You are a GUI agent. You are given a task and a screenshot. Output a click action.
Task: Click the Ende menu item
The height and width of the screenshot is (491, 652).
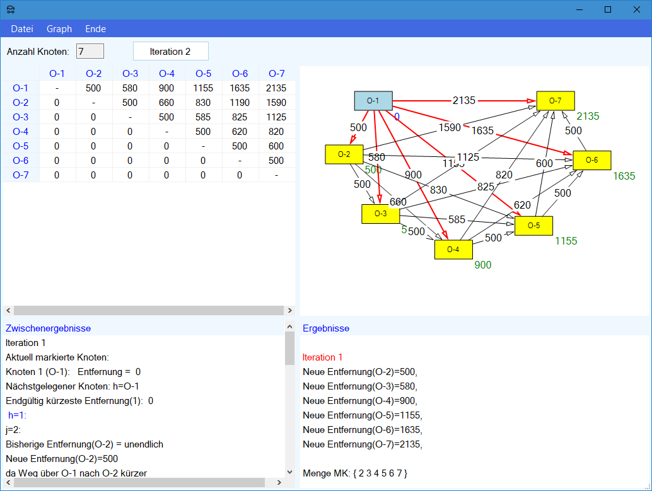(95, 29)
